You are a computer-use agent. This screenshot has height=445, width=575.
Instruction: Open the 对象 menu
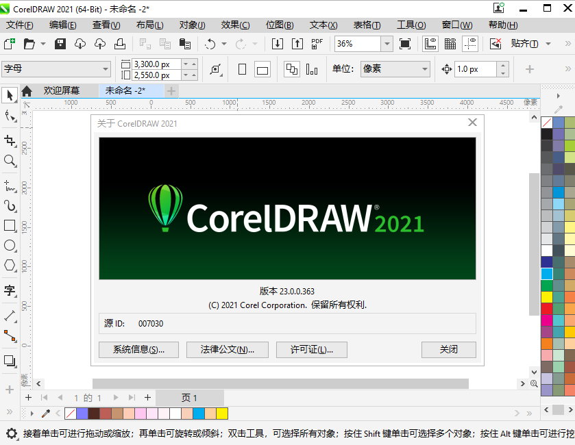[x=192, y=25]
